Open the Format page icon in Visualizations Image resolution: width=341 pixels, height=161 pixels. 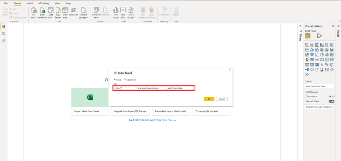[319, 36]
